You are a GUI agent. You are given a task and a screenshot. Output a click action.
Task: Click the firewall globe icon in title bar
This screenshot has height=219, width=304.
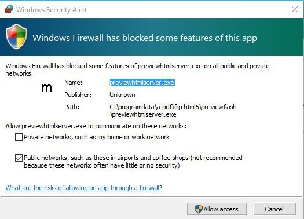pos(9,9)
